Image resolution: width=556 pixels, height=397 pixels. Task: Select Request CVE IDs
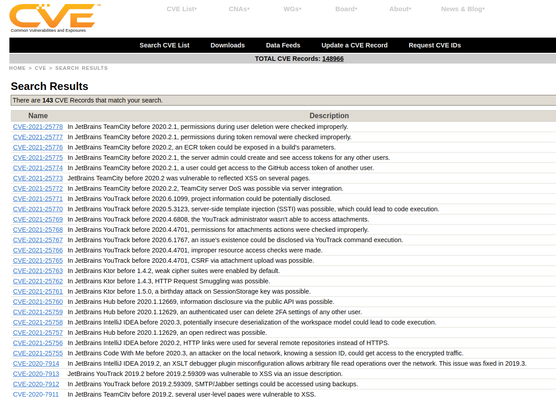pos(435,45)
